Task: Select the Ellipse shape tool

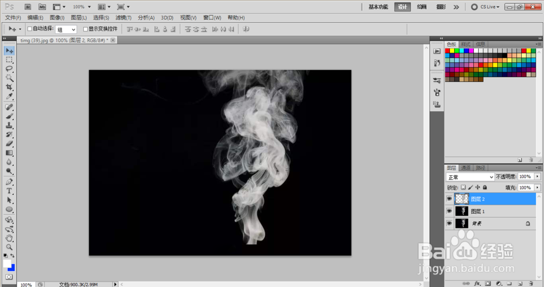Action: point(9,209)
